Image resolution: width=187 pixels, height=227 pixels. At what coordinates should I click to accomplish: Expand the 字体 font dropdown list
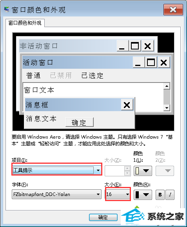56,194
